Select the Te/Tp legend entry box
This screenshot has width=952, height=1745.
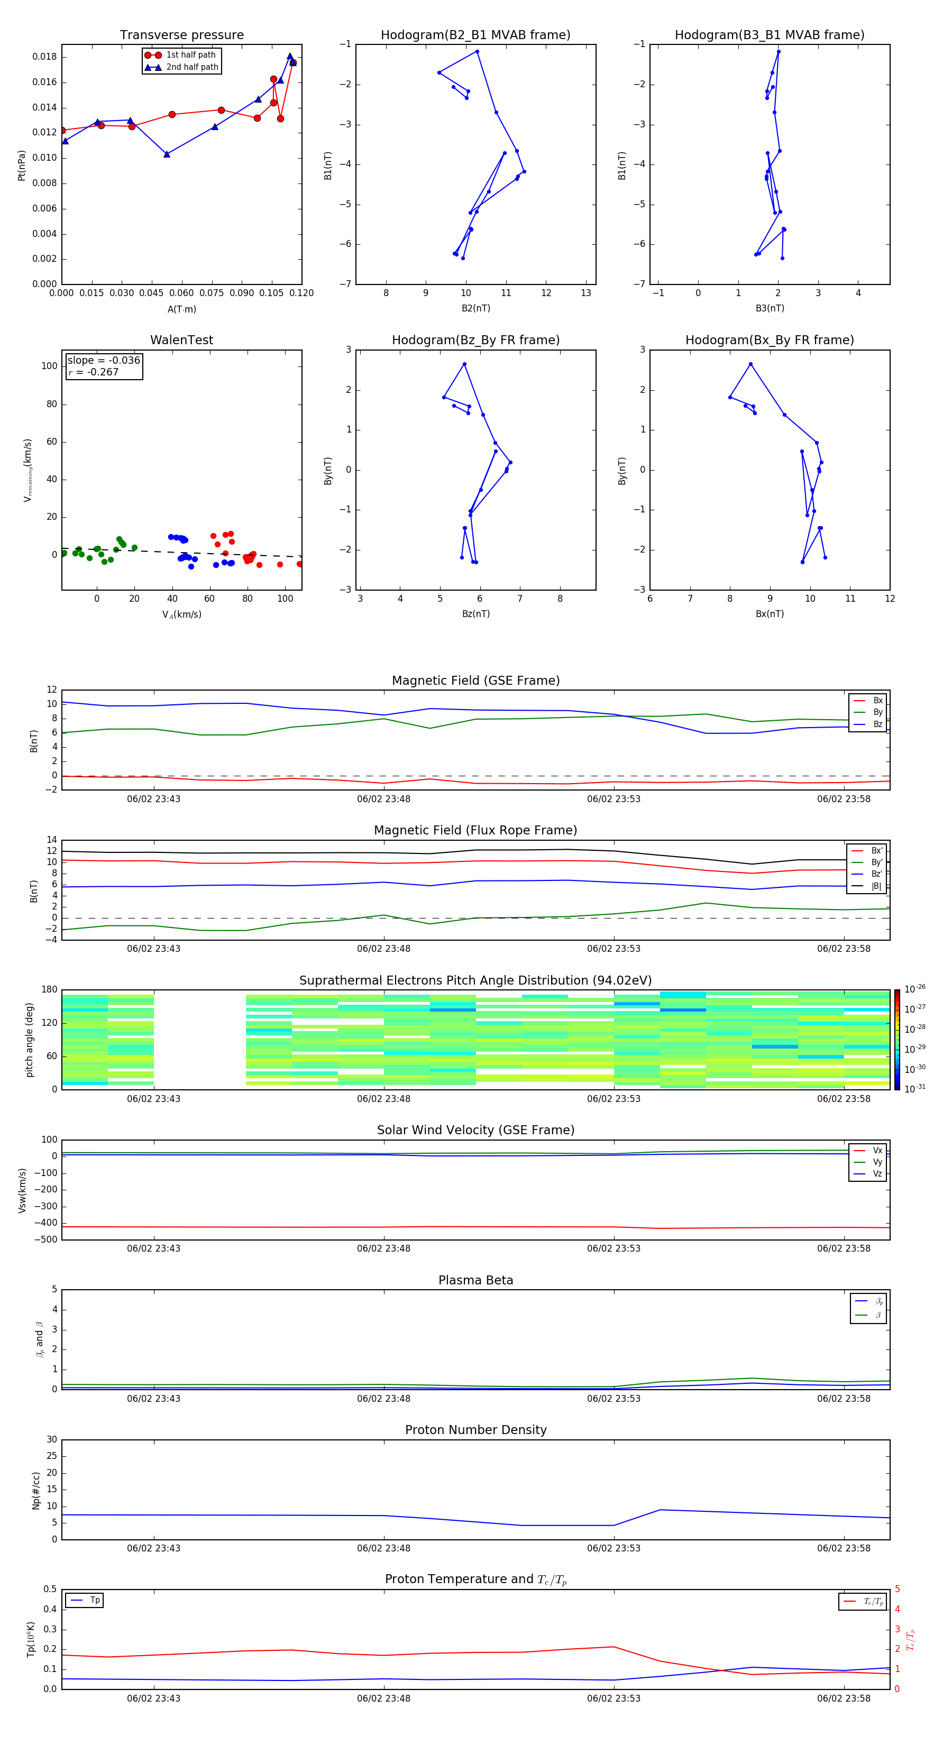862,1601
